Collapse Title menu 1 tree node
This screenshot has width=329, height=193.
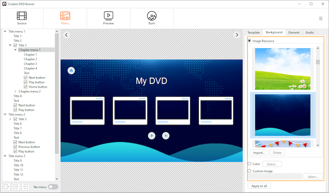pos(5,31)
